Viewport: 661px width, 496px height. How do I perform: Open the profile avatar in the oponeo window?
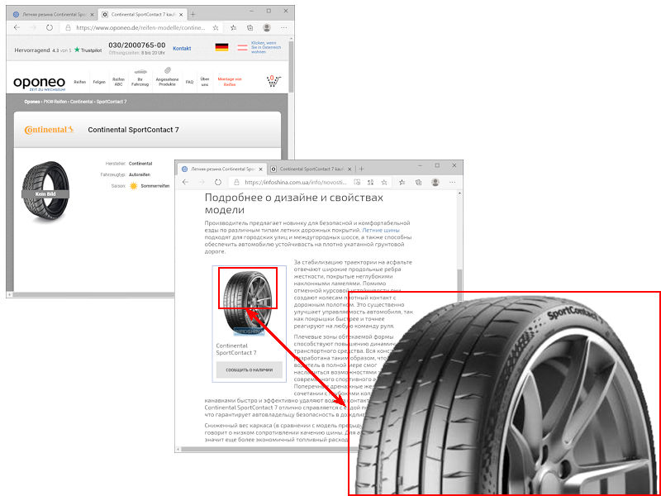[x=266, y=28]
